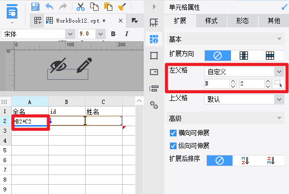289x194 pixels.
Task: Select the cell attributes sidebar icon
Action: click(154, 39)
